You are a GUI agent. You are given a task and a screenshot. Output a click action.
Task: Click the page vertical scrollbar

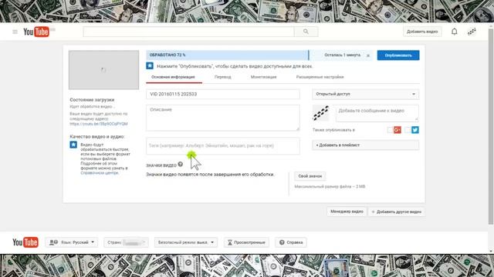click(491, 125)
